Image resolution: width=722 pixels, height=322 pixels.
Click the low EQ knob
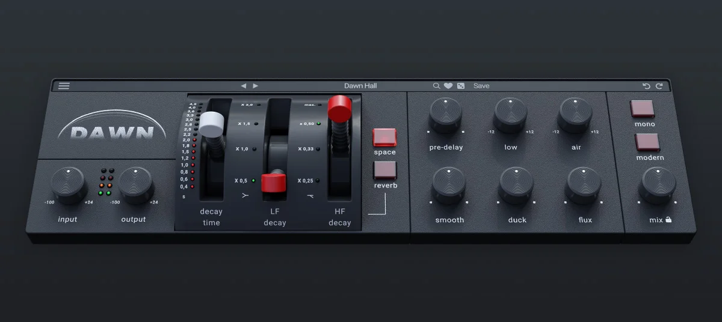(x=511, y=115)
